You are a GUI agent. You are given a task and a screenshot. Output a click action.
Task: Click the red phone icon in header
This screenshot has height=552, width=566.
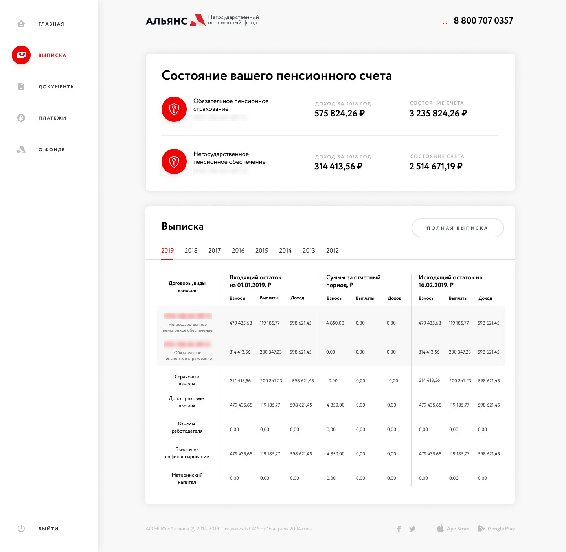click(445, 20)
